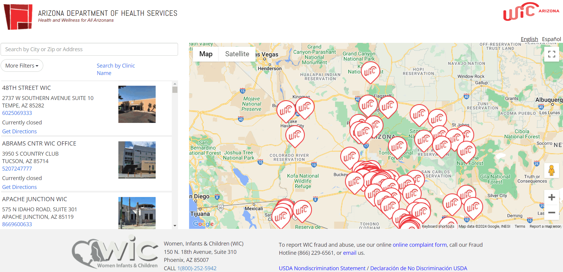Open the footer Women Infants & Children logo
The width and height of the screenshot is (563, 272).
coord(115,252)
